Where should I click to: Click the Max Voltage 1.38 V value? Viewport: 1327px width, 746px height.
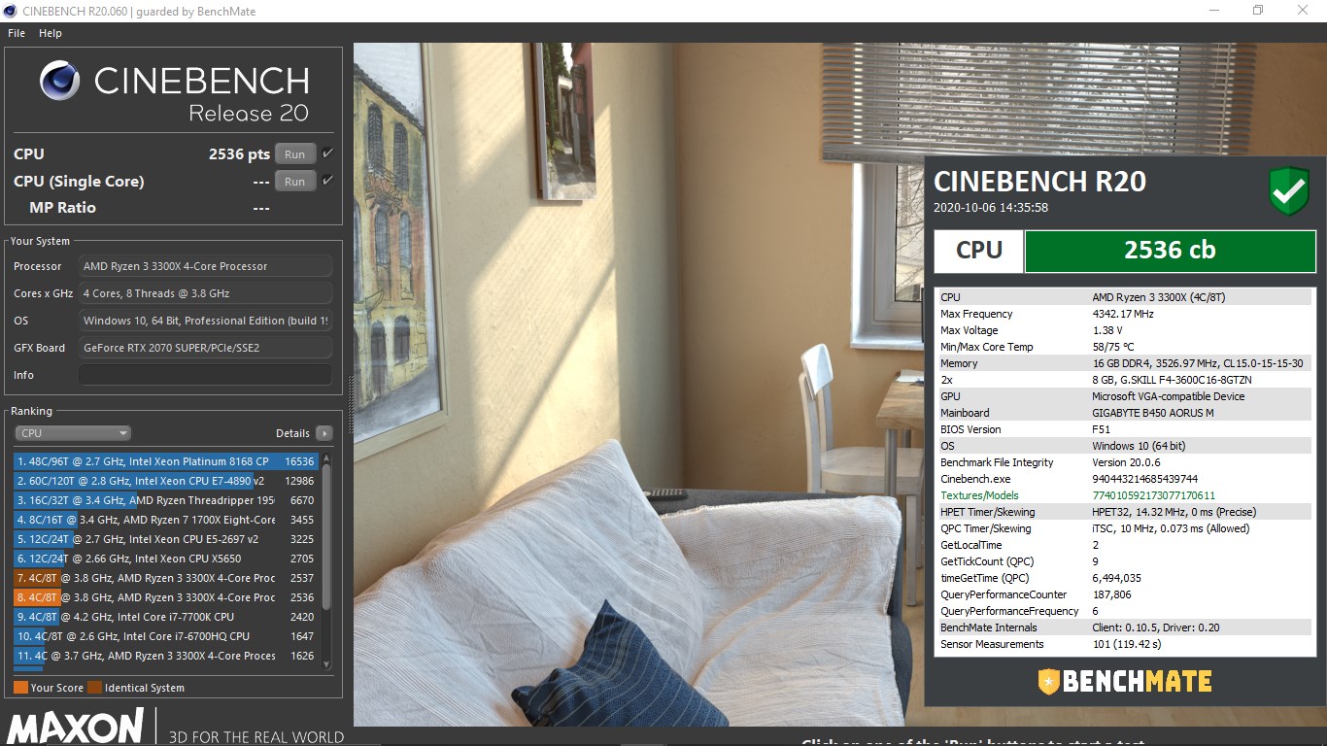click(1108, 330)
